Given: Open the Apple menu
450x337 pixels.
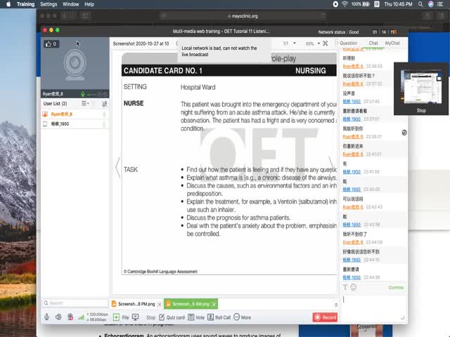Looking at the screenshot, I should (x=8, y=4).
